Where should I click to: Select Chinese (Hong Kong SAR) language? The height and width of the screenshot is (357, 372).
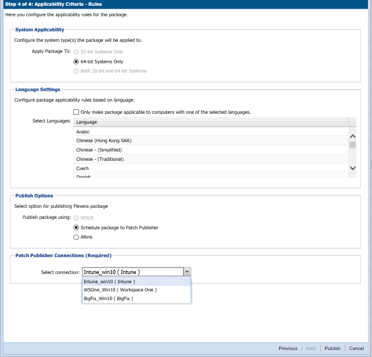point(100,140)
